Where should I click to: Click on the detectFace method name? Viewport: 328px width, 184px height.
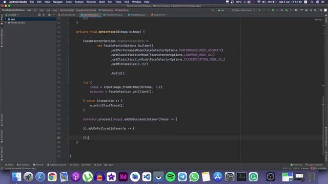[107, 32]
